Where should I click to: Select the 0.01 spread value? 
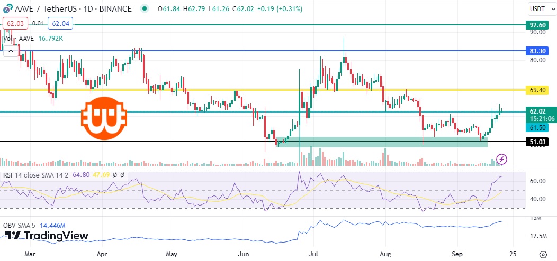38,23
